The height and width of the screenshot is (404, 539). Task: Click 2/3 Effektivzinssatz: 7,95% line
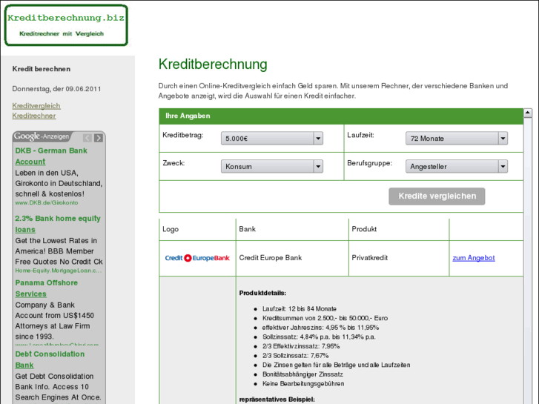pos(301,346)
